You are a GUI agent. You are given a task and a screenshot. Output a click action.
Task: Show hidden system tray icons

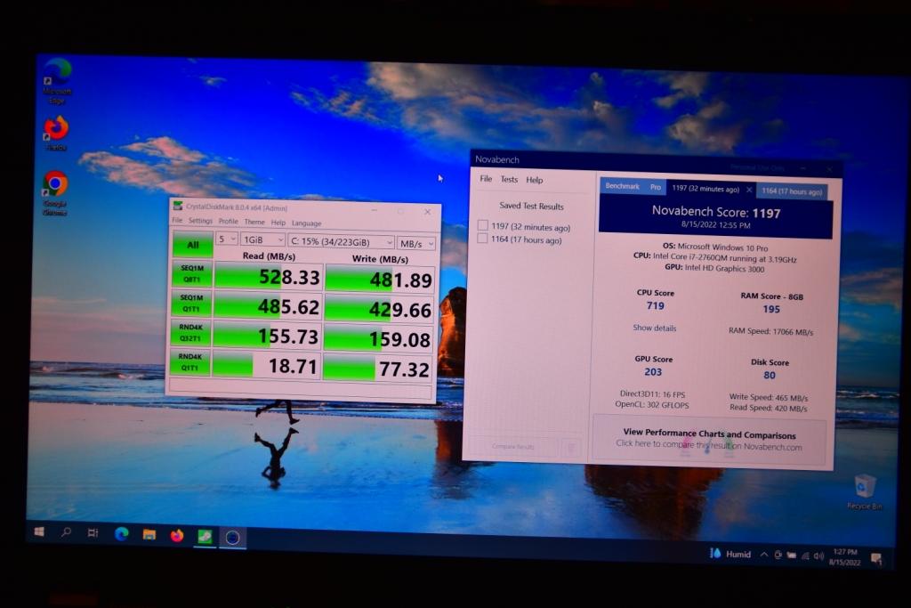pyautogui.click(x=764, y=555)
